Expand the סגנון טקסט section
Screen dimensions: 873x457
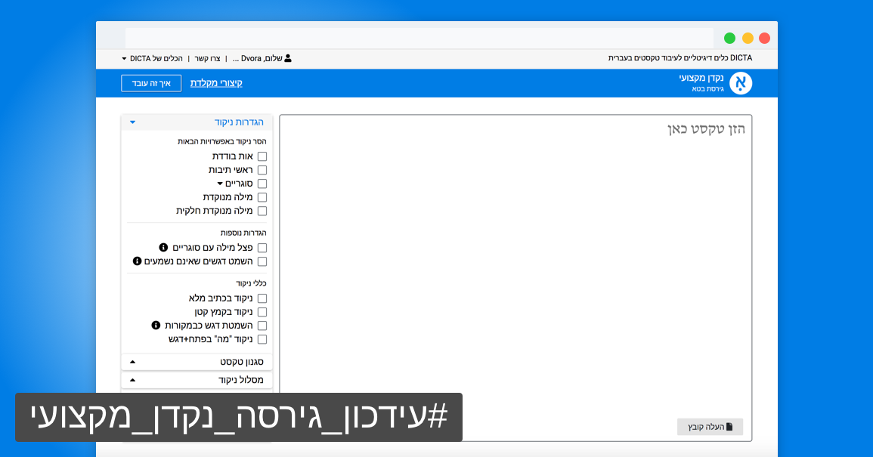tap(197, 362)
